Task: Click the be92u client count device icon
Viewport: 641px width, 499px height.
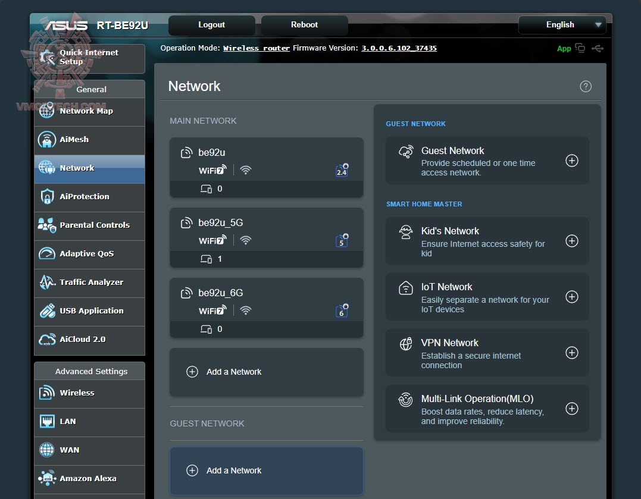Action: tap(206, 189)
